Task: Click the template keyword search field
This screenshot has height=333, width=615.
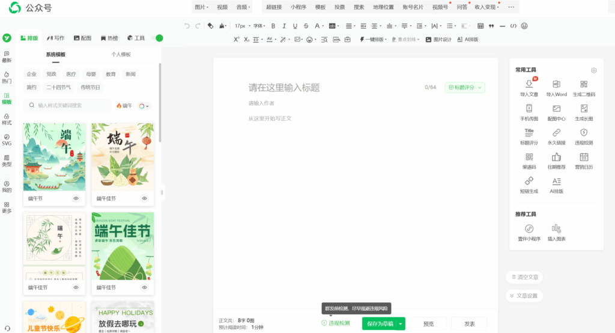Action: tap(67, 105)
